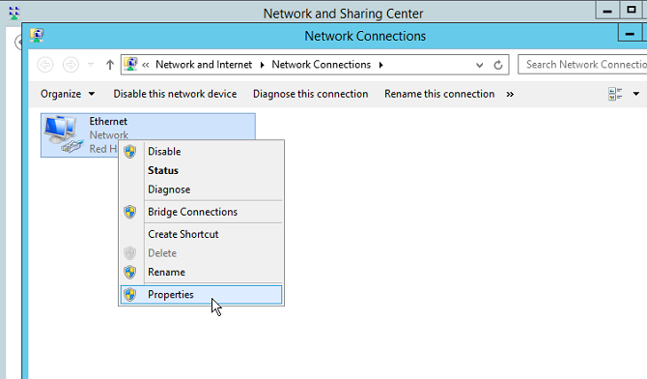Click shield icon beside Properties entry

pyautogui.click(x=130, y=295)
